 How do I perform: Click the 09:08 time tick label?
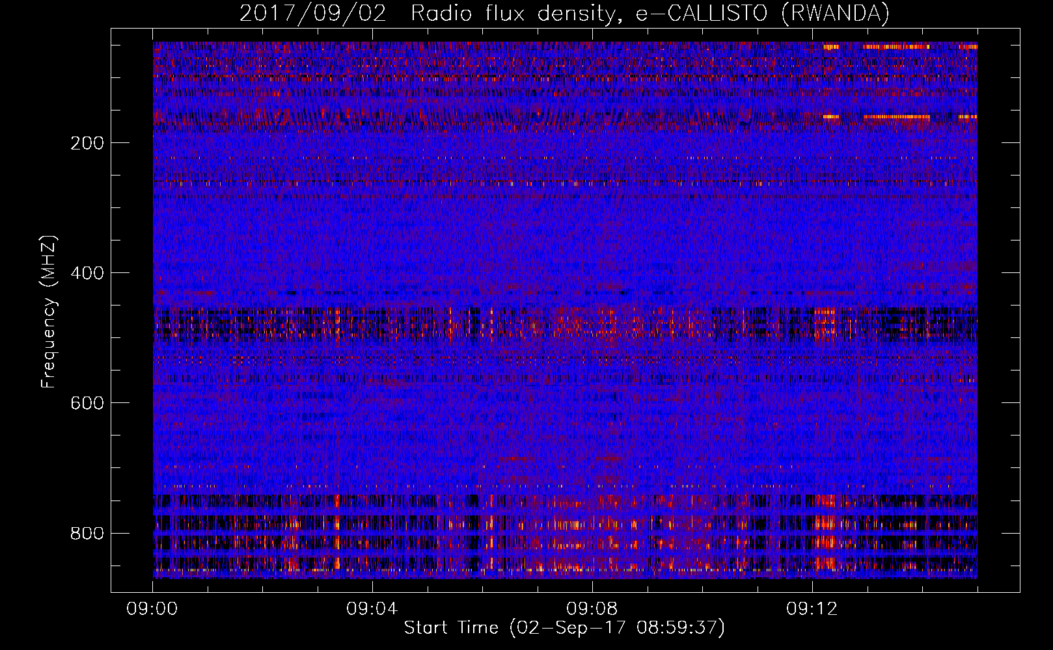(x=592, y=609)
